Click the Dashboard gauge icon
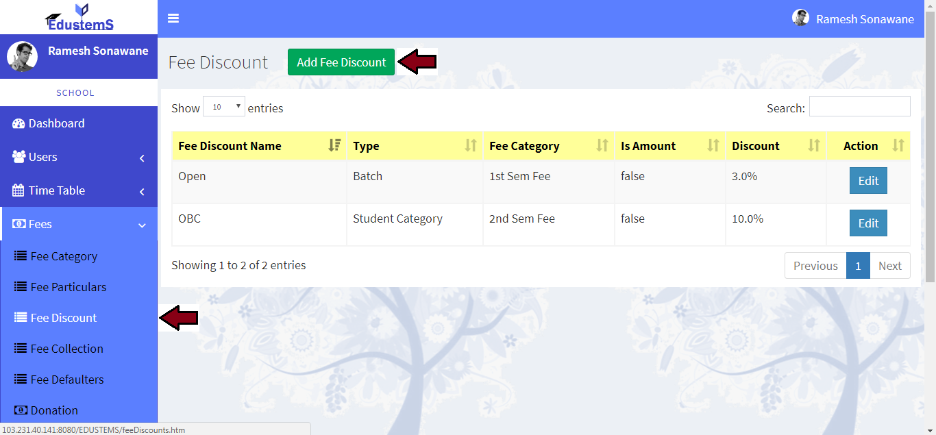 pos(19,123)
